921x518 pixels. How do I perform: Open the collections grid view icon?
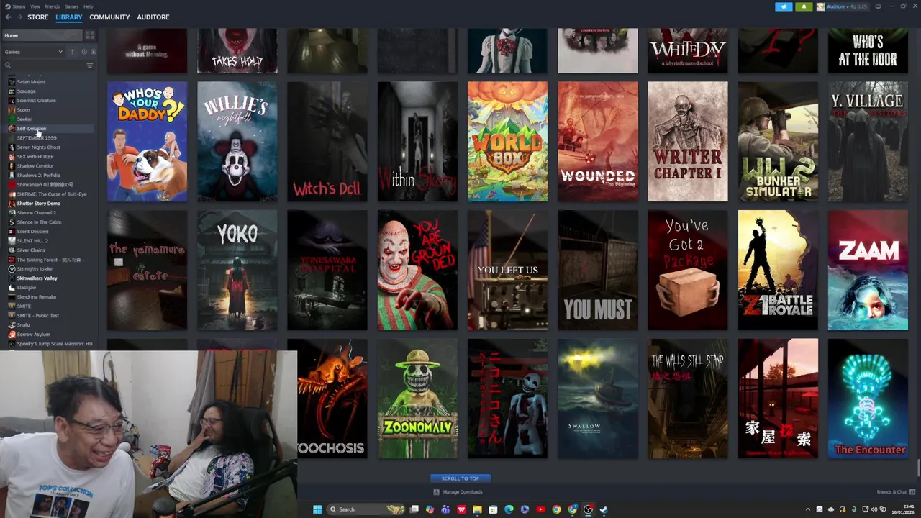coord(90,35)
